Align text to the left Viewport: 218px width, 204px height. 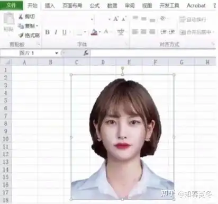135,32
